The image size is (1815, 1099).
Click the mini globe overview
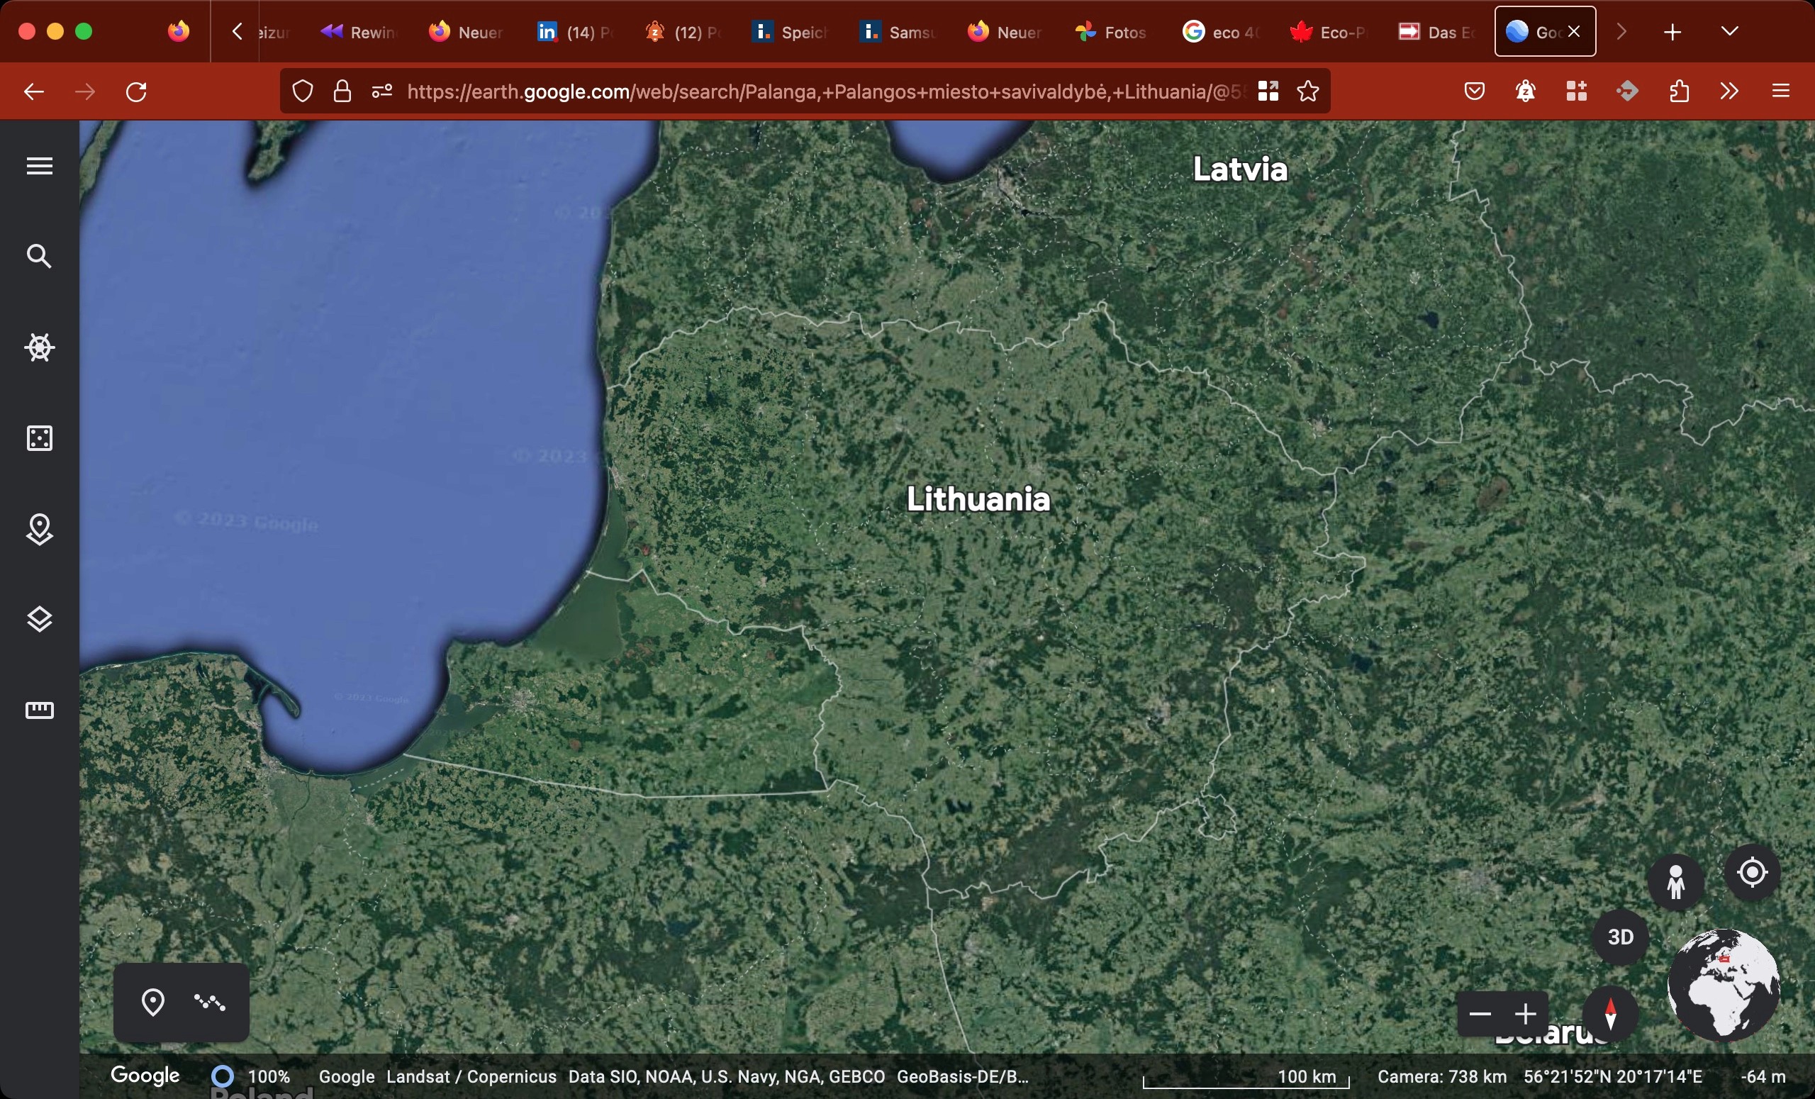pyautogui.click(x=1724, y=986)
